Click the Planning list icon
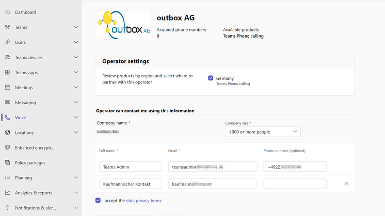The height and width of the screenshot is (216, 385). [x=8, y=178]
